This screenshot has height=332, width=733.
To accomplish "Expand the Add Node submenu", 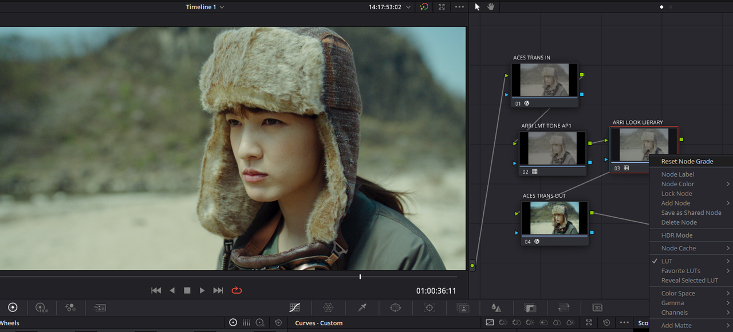I will point(691,203).
